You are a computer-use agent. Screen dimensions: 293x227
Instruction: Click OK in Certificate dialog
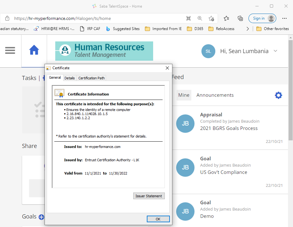coord(158,219)
